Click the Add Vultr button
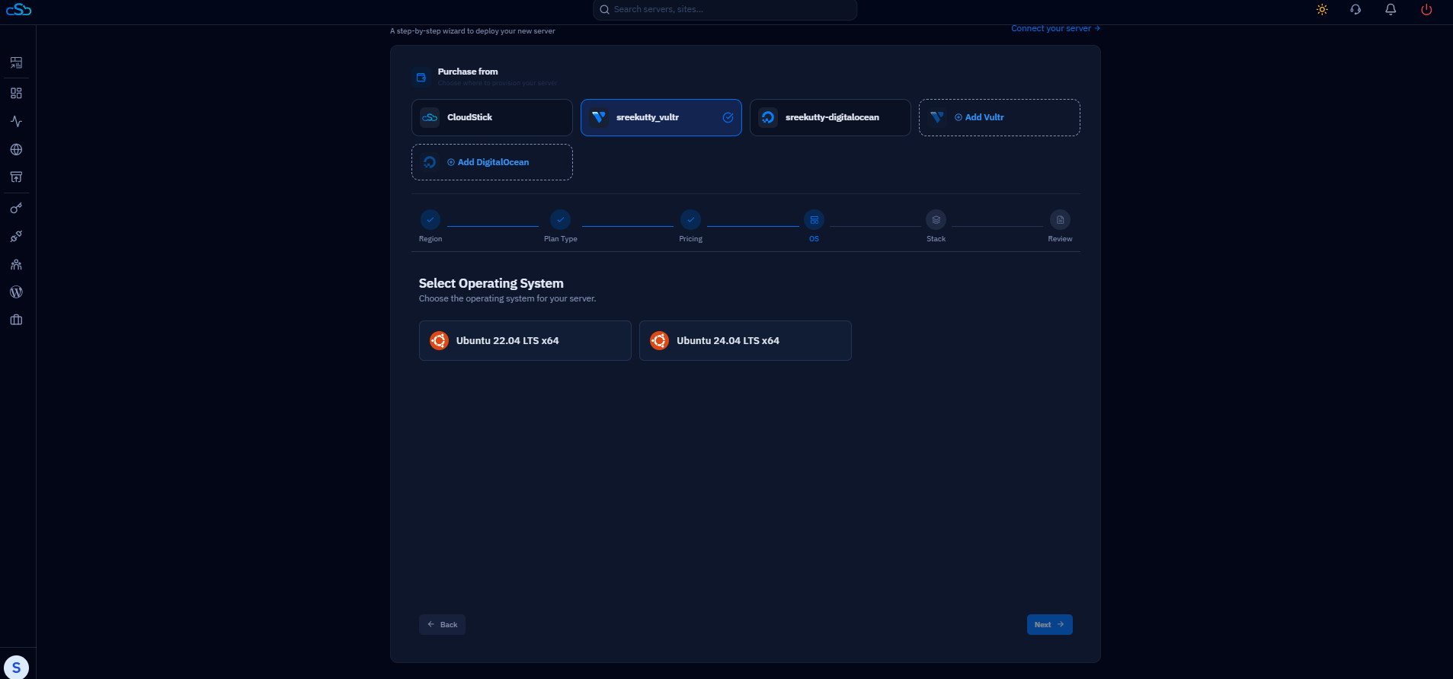Screen dimensions: 1453x679 (1000, 118)
